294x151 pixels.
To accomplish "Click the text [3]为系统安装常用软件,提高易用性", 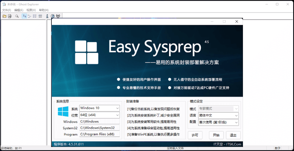I will click(x=152, y=121).
